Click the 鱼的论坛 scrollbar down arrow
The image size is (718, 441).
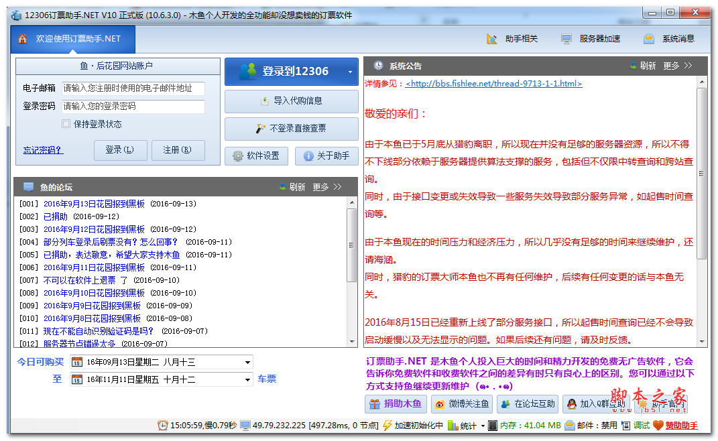point(352,342)
